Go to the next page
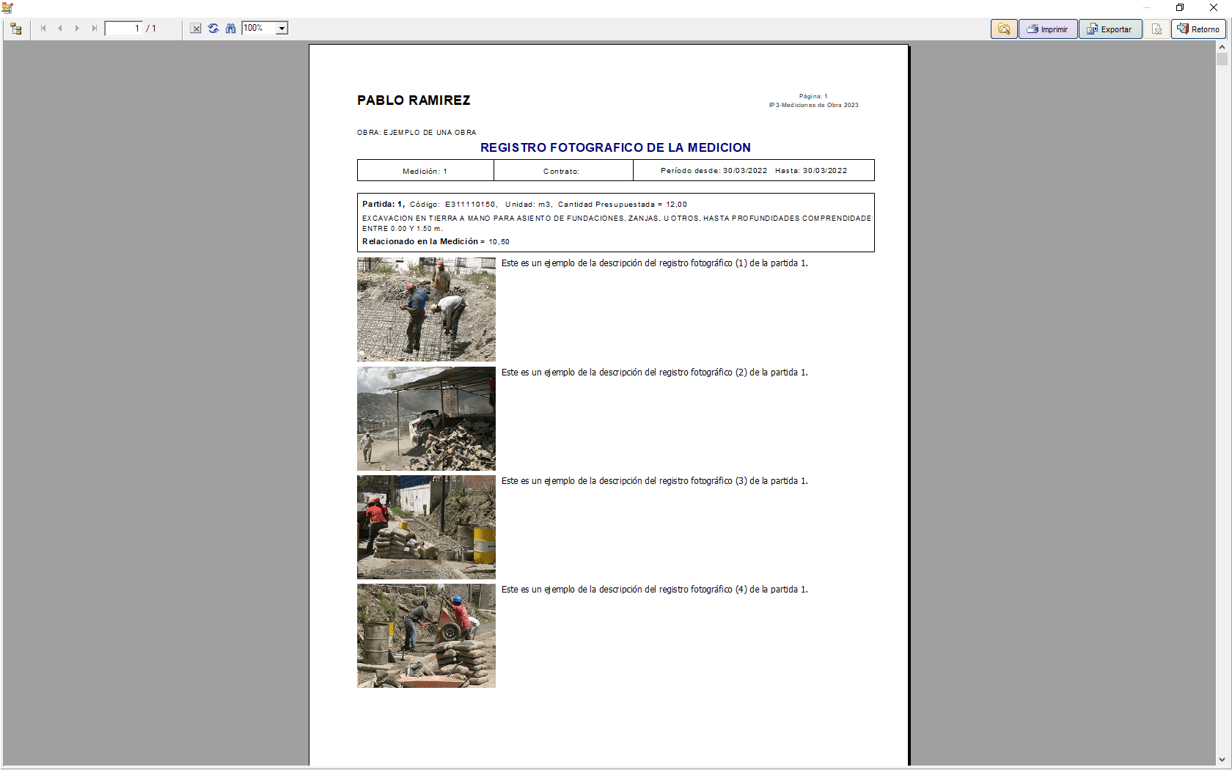1232x770 pixels. (76, 29)
